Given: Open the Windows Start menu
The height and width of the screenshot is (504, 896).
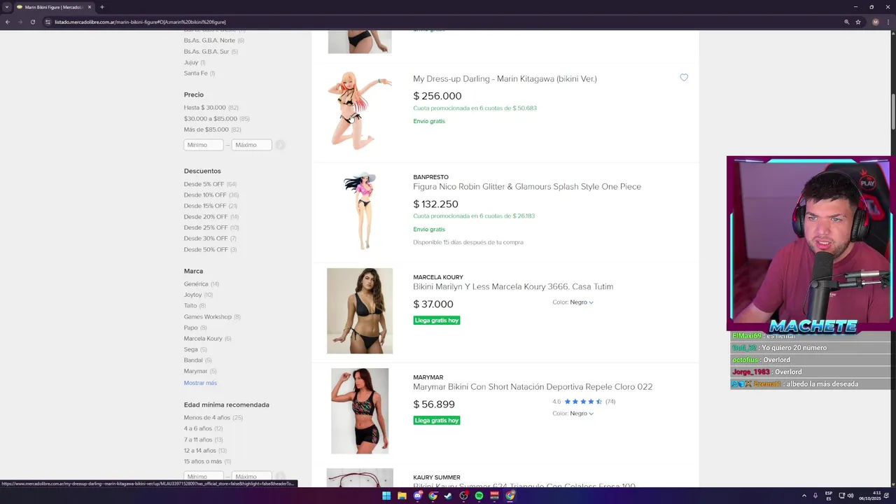Looking at the screenshot, I should (x=386, y=496).
